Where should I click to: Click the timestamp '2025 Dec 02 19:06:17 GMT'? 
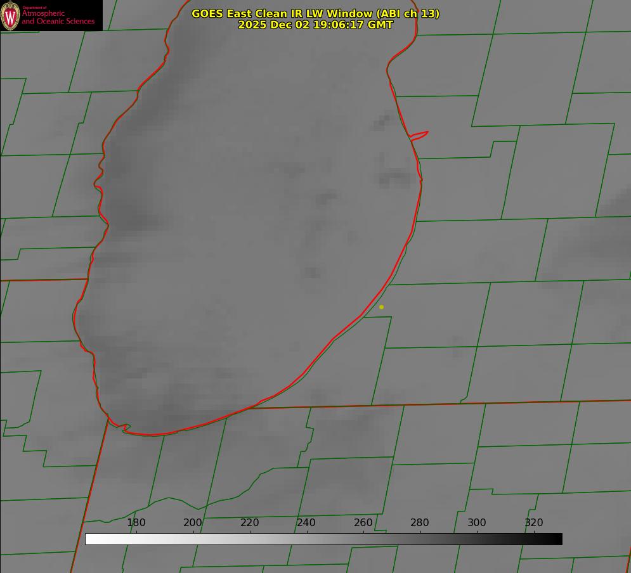316,25
